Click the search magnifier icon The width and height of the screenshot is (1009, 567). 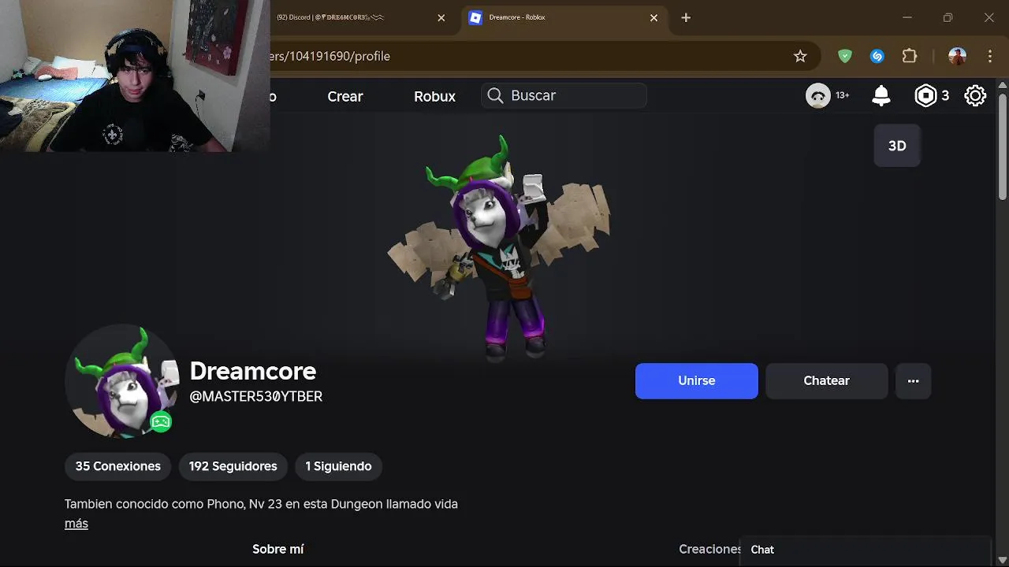click(x=495, y=95)
